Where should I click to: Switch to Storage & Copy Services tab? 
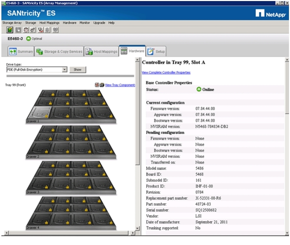(59, 51)
